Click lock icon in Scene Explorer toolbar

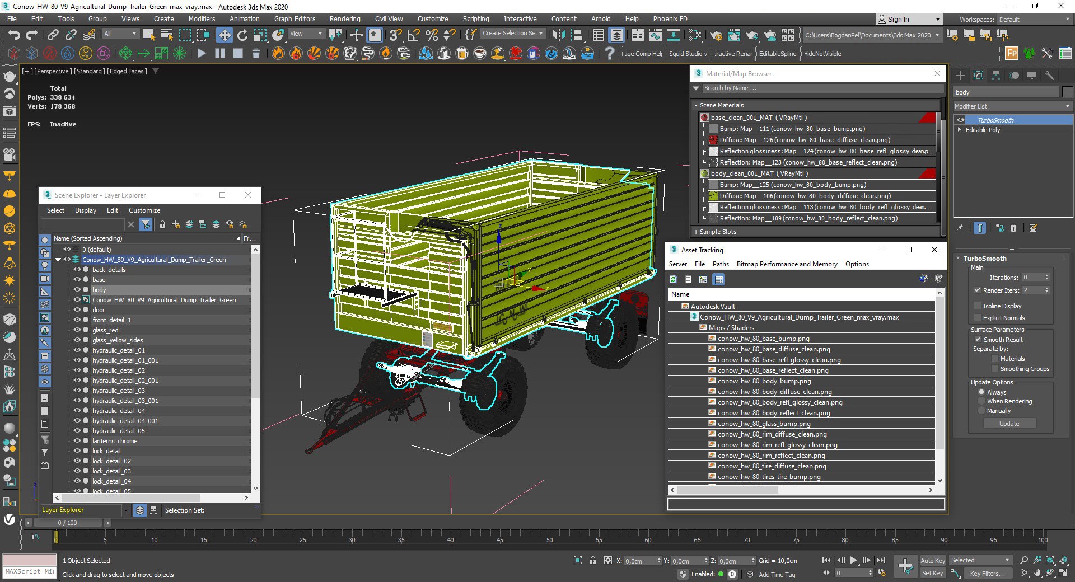pyautogui.click(x=162, y=224)
